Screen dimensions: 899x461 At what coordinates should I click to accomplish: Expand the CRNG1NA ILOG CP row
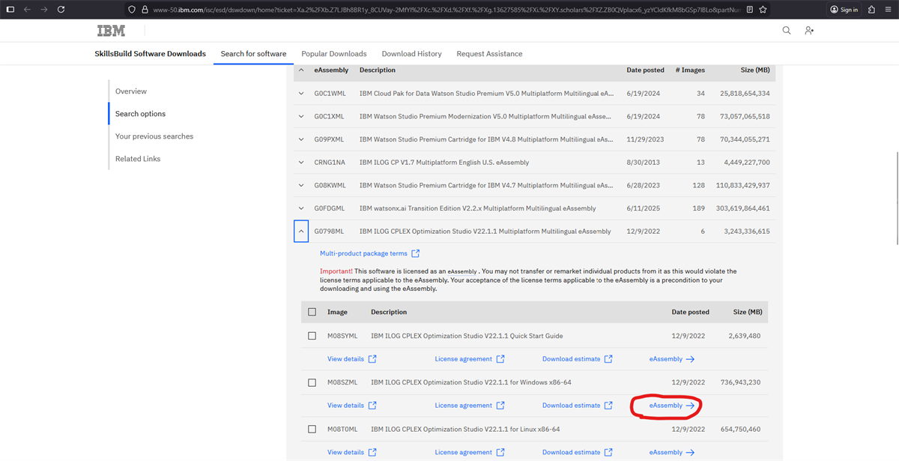point(301,163)
